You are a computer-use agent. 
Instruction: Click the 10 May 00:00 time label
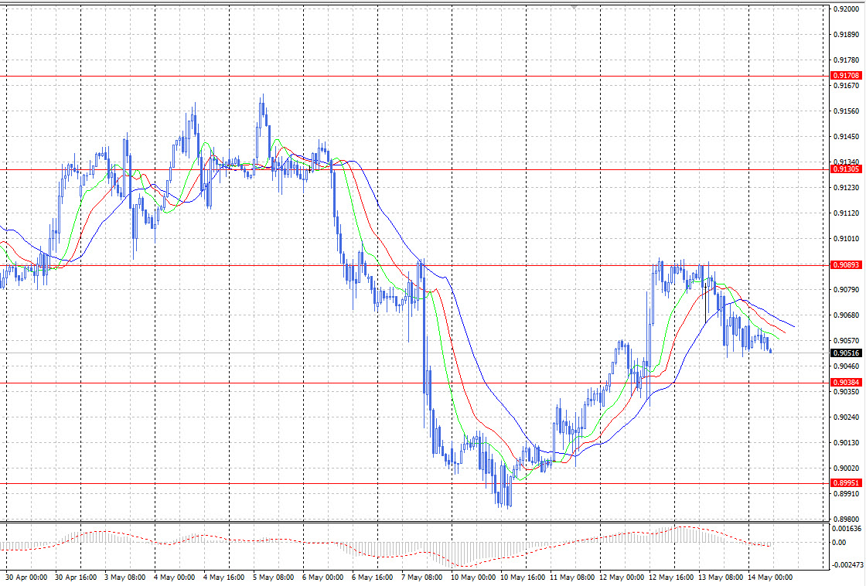tap(472, 577)
